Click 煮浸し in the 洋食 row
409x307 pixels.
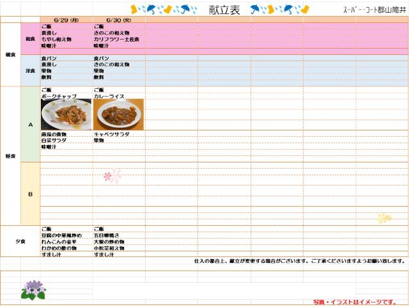[x=49, y=65]
